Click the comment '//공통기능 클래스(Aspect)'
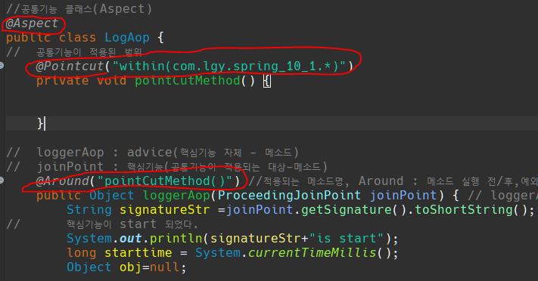 pos(79,9)
